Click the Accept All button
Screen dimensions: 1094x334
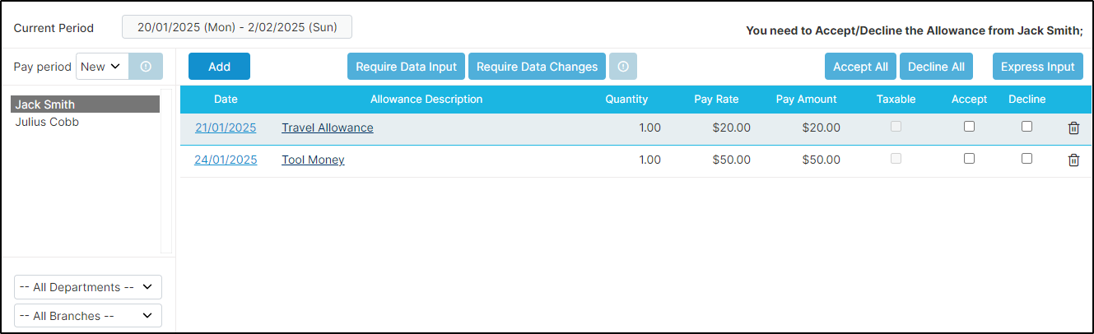(x=860, y=67)
